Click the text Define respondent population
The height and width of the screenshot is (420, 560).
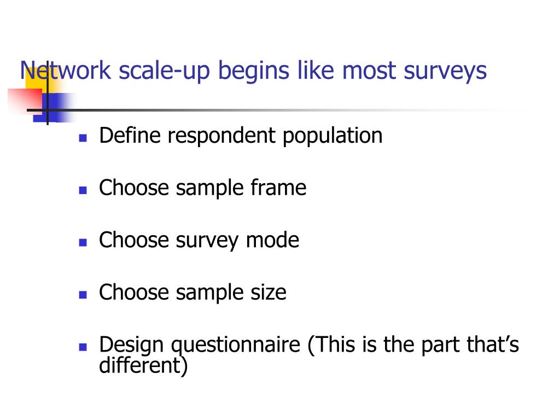coord(241,136)
